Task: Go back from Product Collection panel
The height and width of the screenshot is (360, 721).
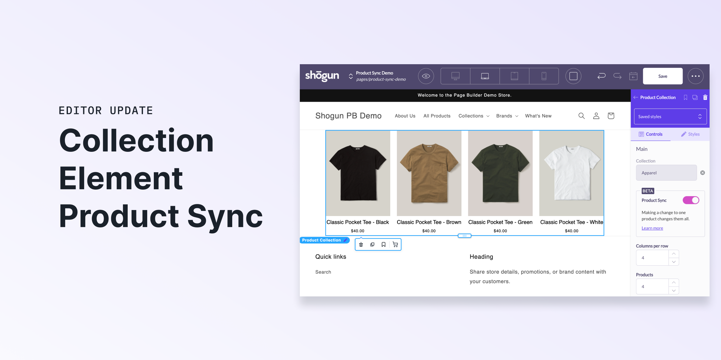Action: point(636,97)
